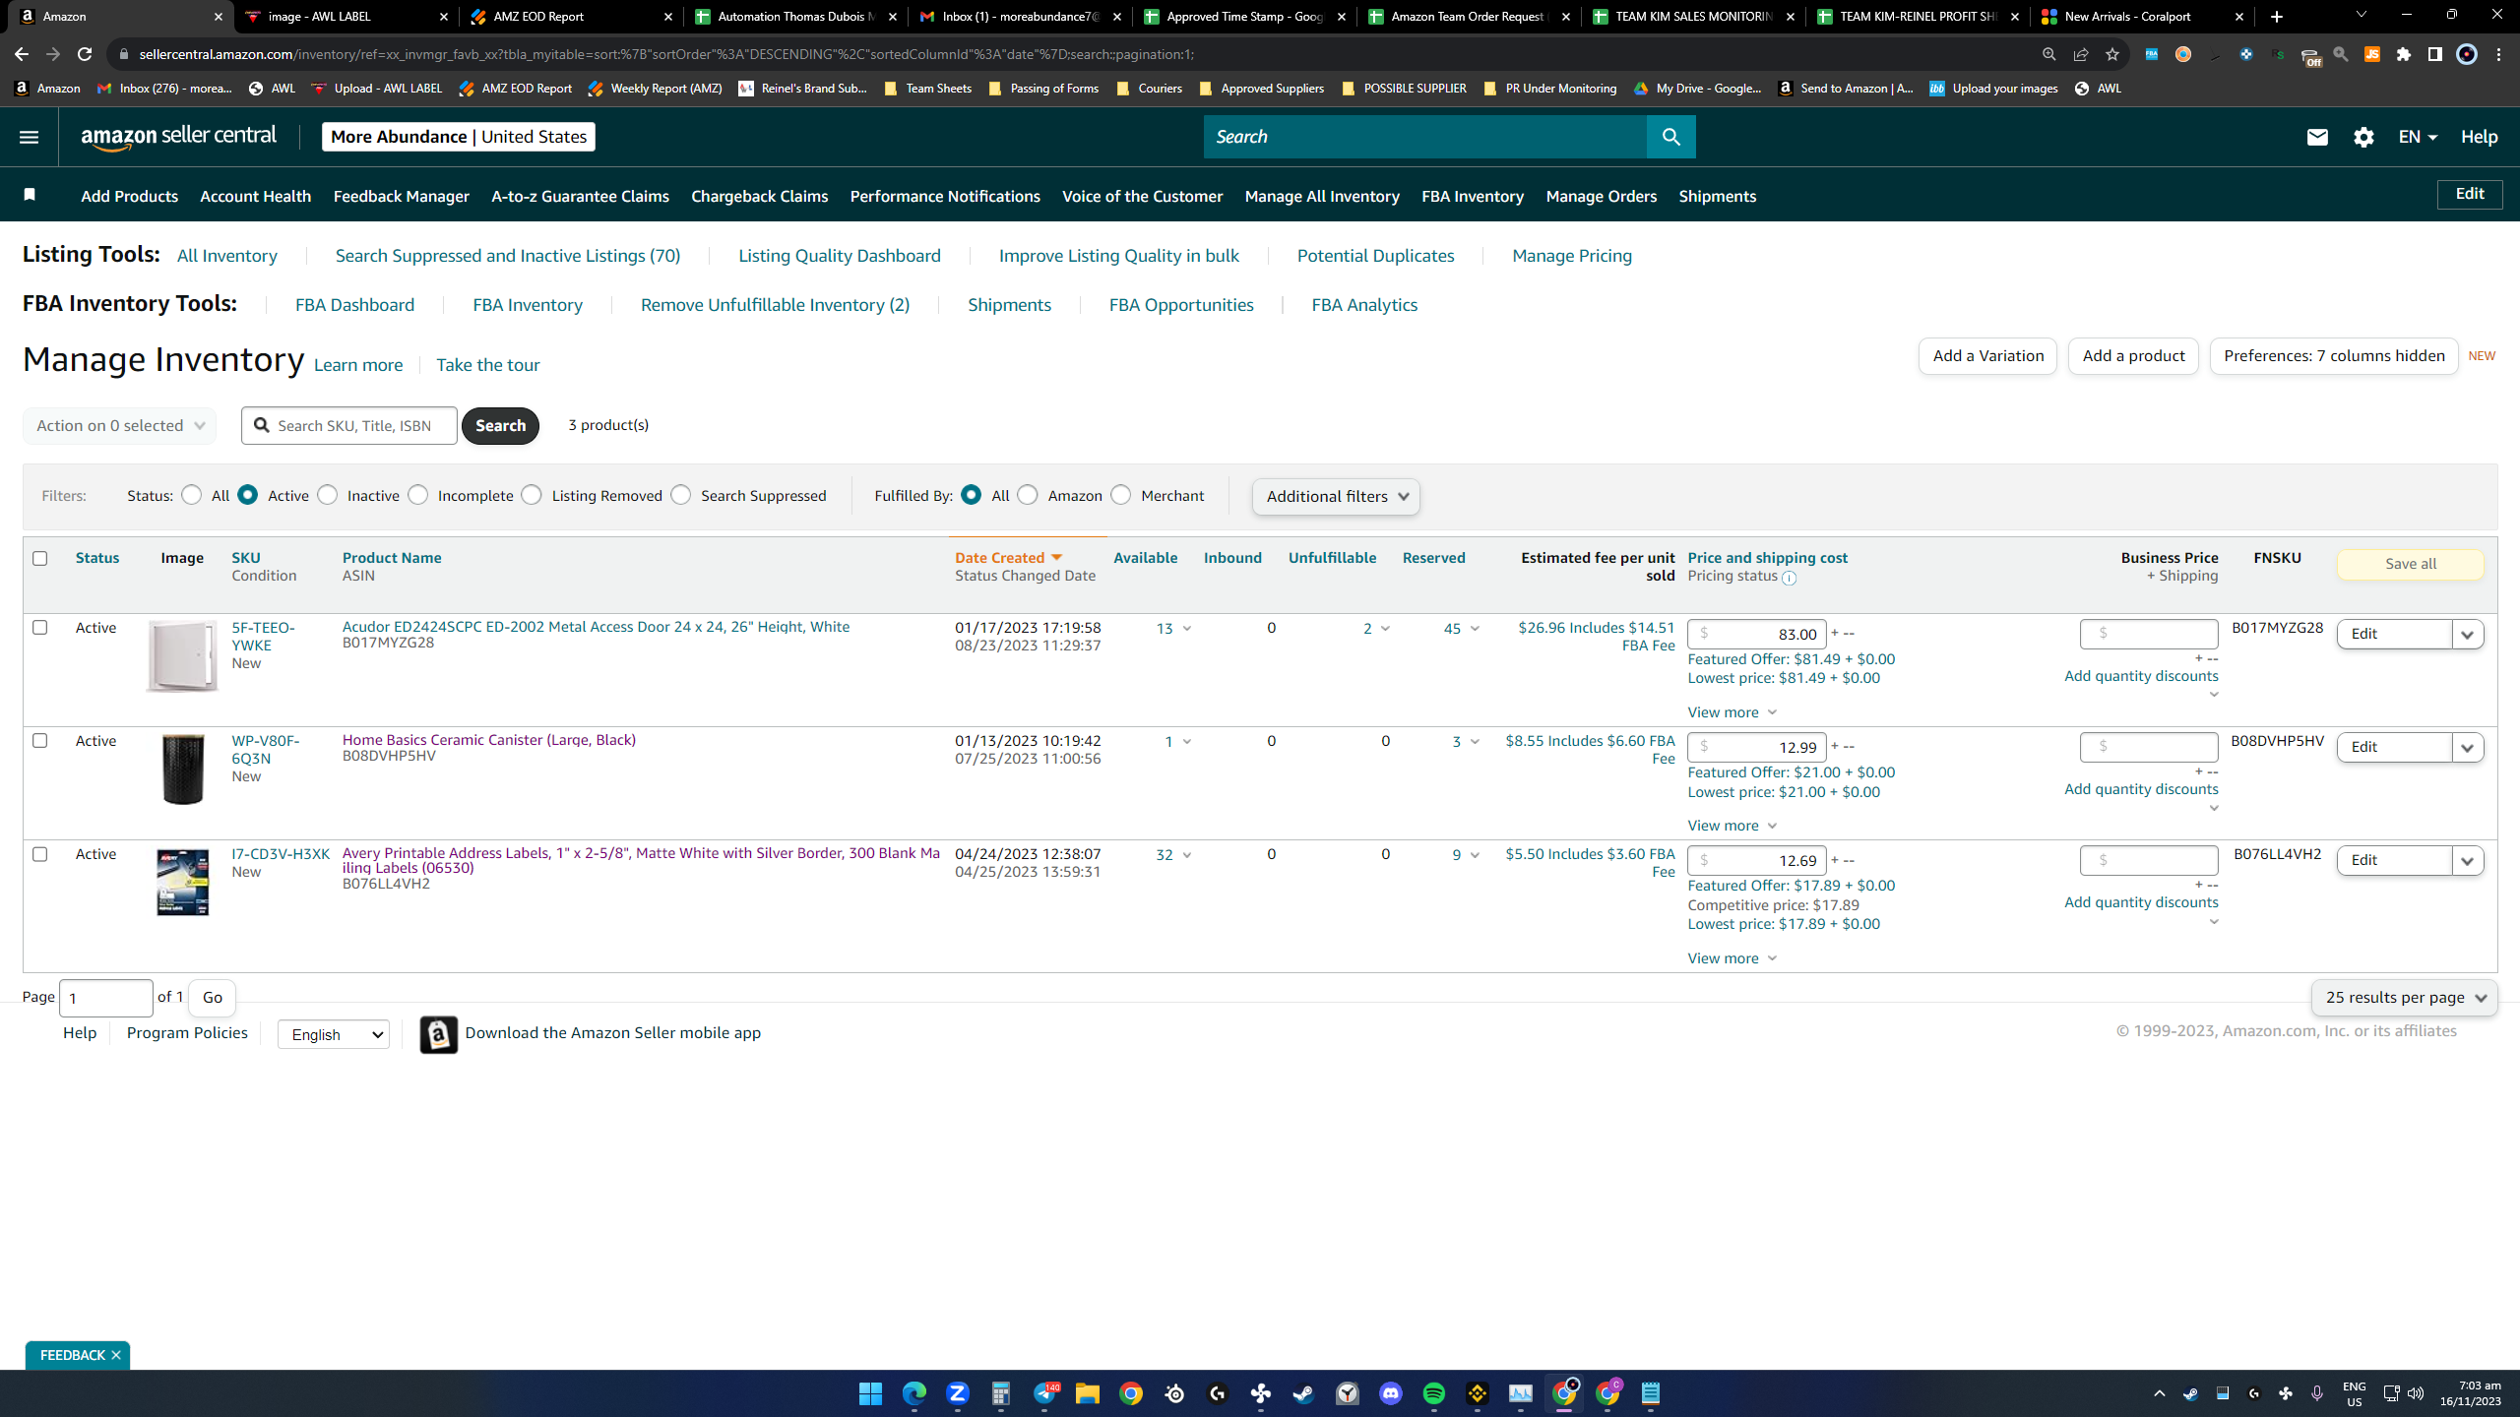Open the messages envelope icon

(2317, 137)
